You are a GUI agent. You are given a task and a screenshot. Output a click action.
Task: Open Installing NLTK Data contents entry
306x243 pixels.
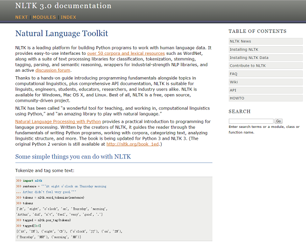[266, 58]
